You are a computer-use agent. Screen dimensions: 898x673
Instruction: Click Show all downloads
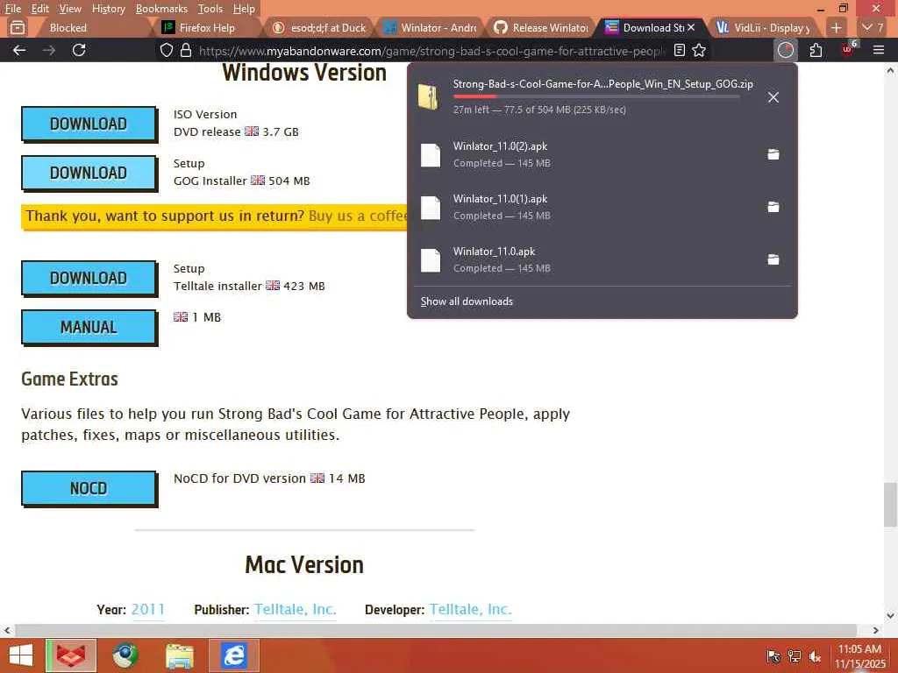click(x=467, y=301)
